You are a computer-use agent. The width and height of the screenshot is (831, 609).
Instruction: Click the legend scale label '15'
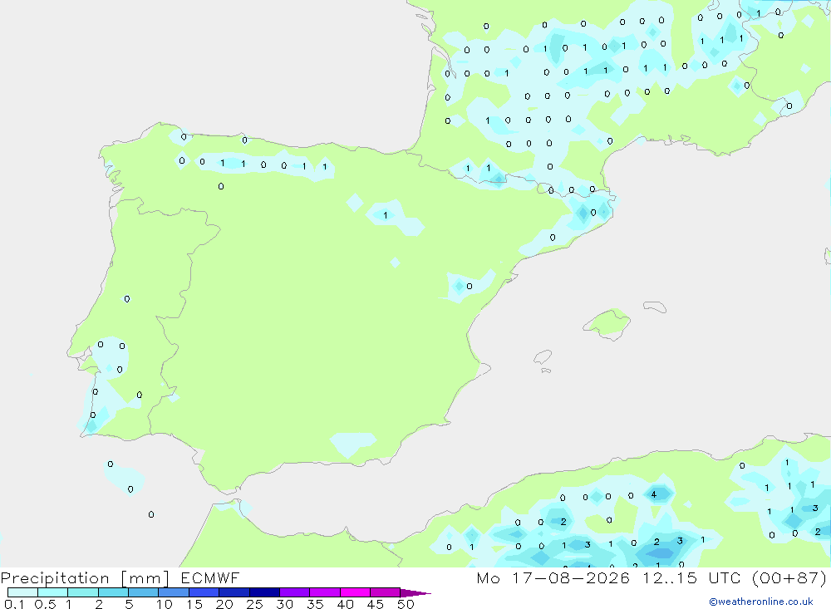tap(194, 604)
